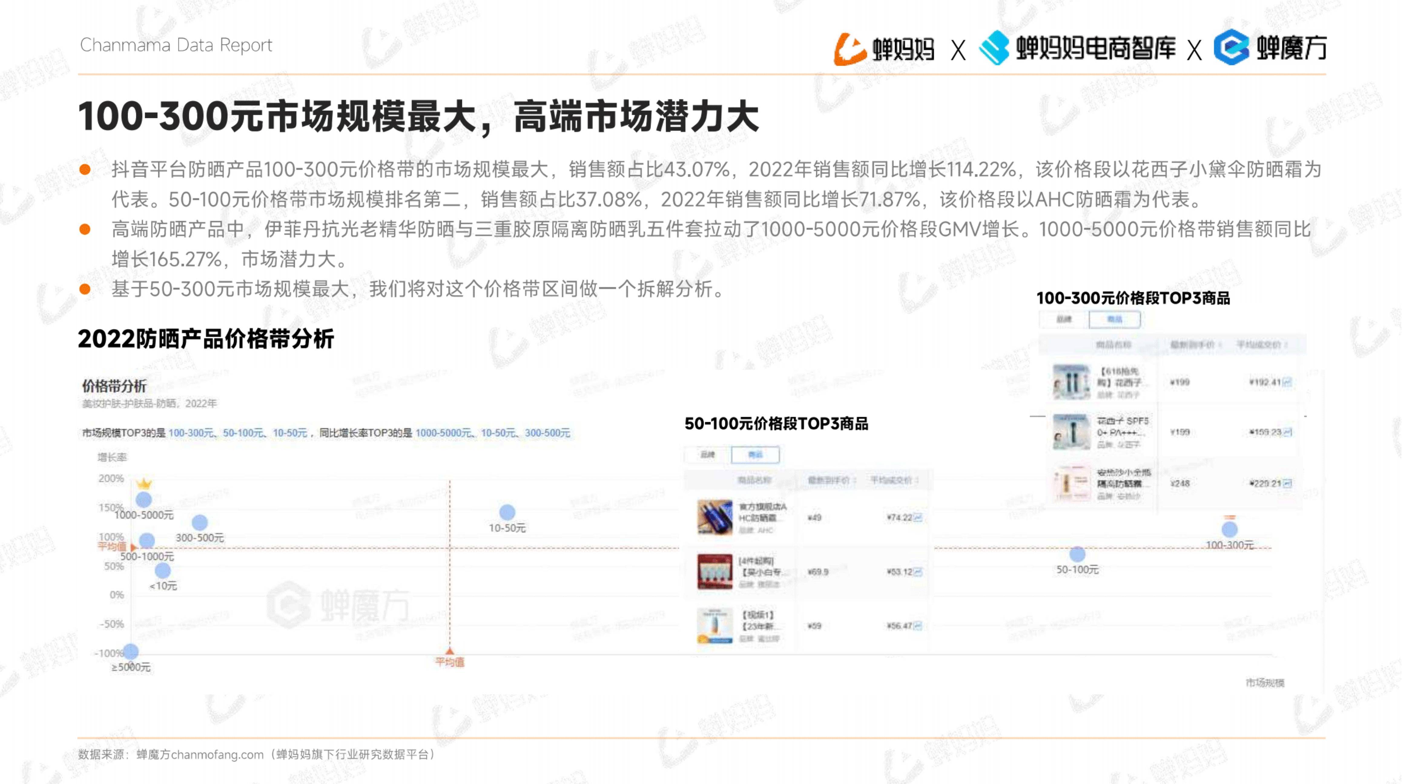Click the 50-100元 data bubble
1402x784 pixels.
coord(1078,554)
